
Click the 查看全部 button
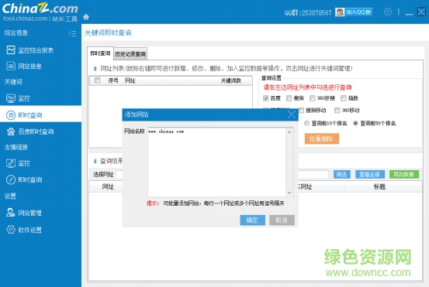pos(369,174)
